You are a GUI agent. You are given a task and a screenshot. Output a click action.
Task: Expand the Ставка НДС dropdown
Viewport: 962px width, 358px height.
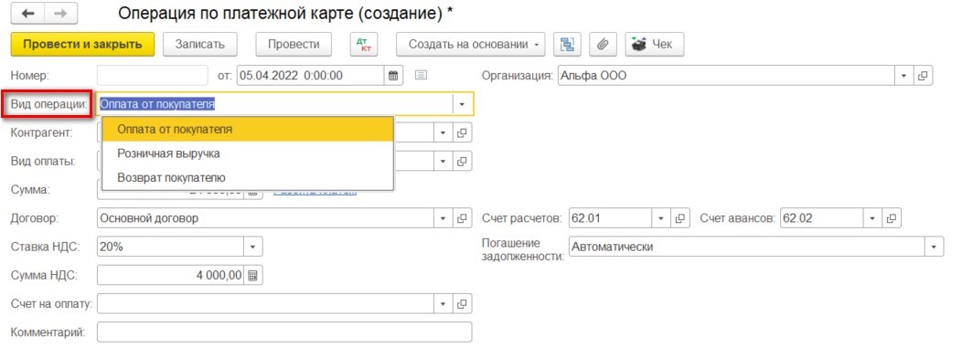253,247
